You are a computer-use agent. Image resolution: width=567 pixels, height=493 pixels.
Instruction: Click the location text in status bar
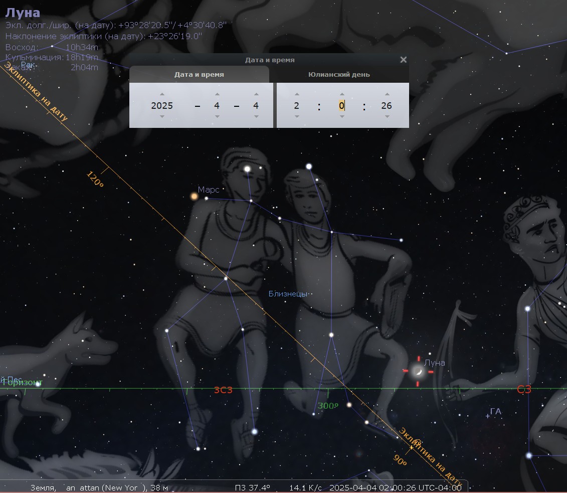coord(99,487)
